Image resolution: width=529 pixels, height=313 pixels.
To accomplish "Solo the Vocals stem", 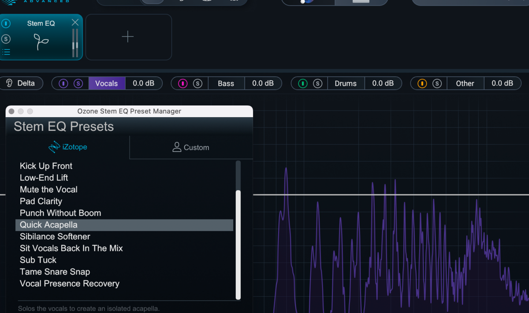I will pos(78,83).
